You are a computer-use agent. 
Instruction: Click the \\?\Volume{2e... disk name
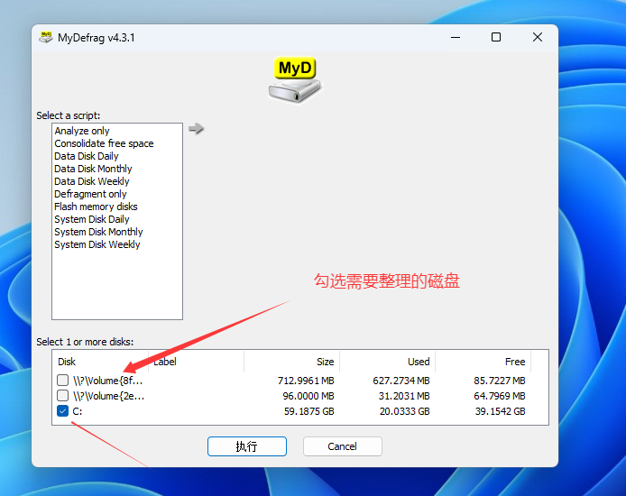click(x=108, y=396)
